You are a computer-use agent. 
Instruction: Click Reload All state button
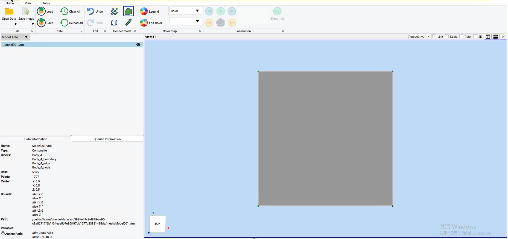tap(72, 23)
